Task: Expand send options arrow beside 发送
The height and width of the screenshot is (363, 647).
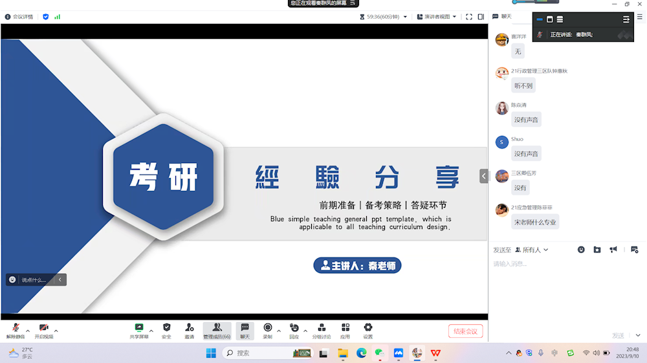Action: point(638,335)
